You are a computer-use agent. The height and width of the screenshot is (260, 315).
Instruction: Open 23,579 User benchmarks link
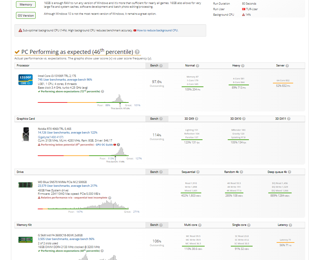click(68, 186)
